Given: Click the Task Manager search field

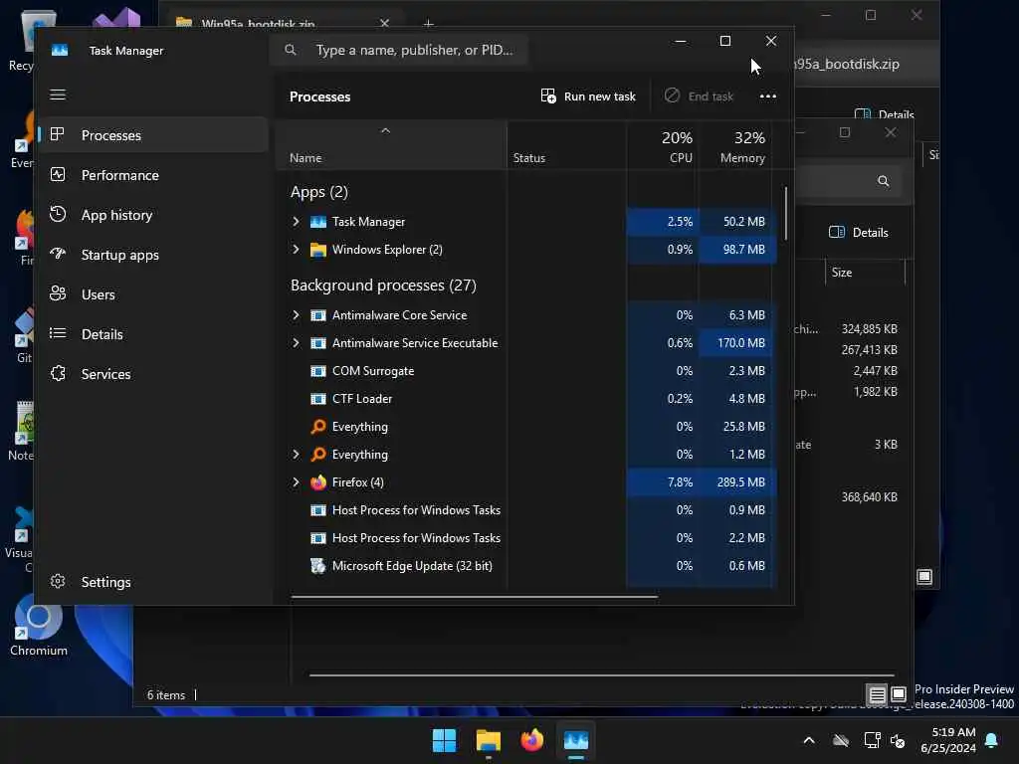Looking at the screenshot, I should (399, 50).
